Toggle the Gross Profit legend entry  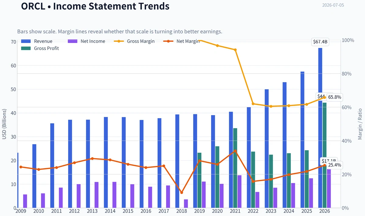pyautogui.click(x=40, y=48)
